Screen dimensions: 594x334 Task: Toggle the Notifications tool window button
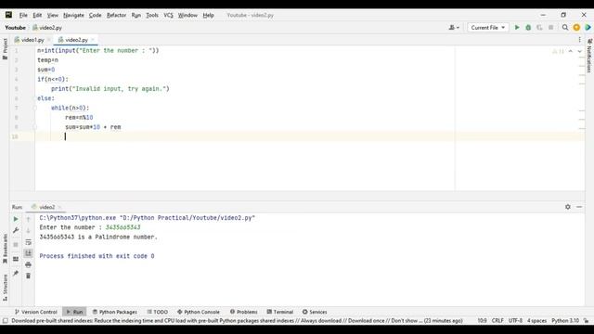point(589,55)
